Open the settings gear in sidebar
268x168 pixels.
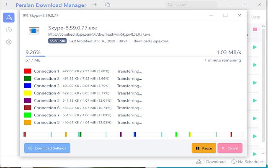click(x=9, y=42)
